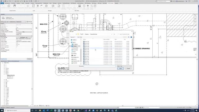
Task: Click the Detail Number input field
Action: pos(24,29)
